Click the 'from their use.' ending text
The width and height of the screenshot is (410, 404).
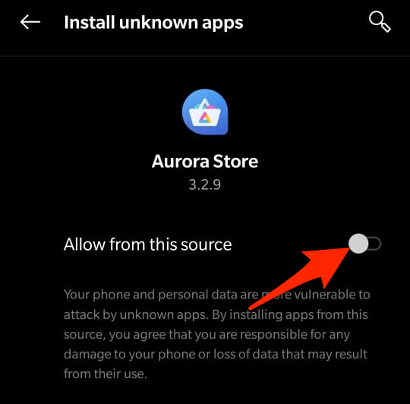[106, 374]
